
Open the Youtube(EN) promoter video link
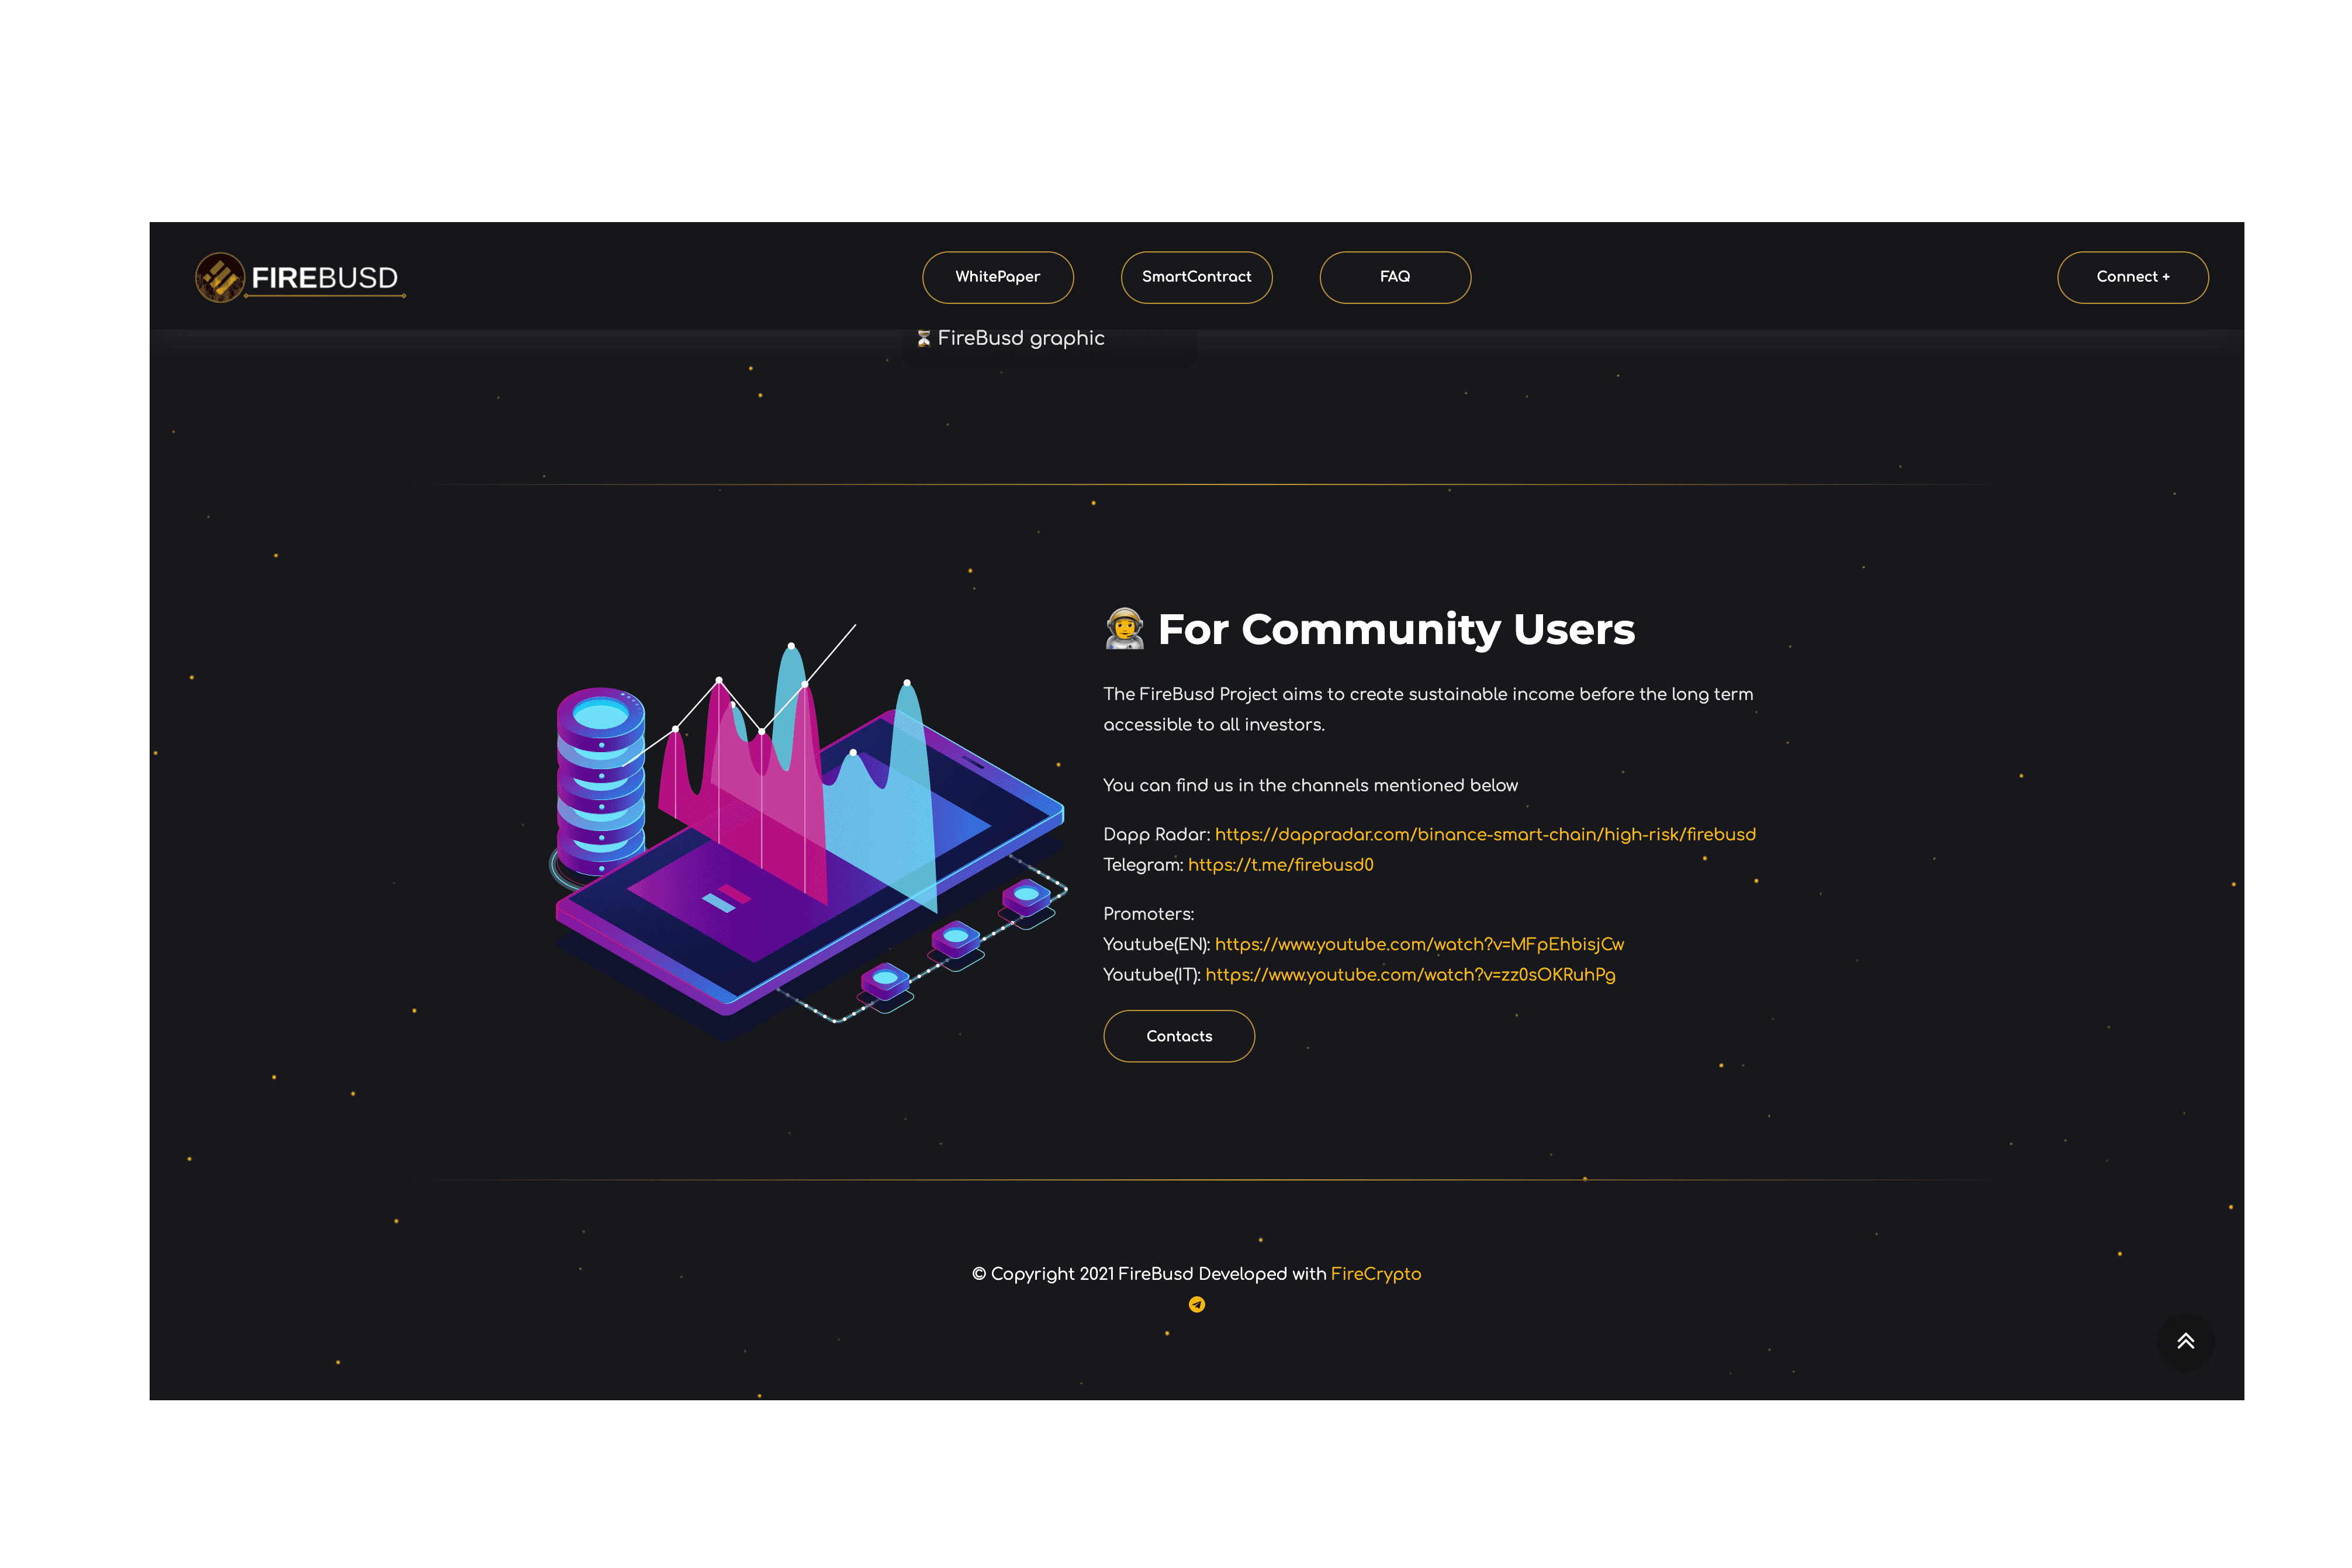click(1420, 944)
